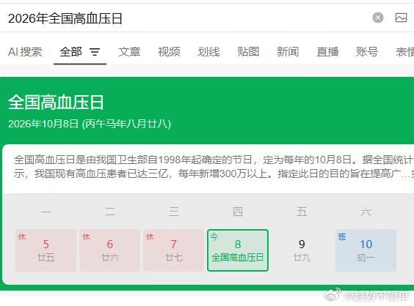Click the date text 2026年10月8日

pos(43,124)
